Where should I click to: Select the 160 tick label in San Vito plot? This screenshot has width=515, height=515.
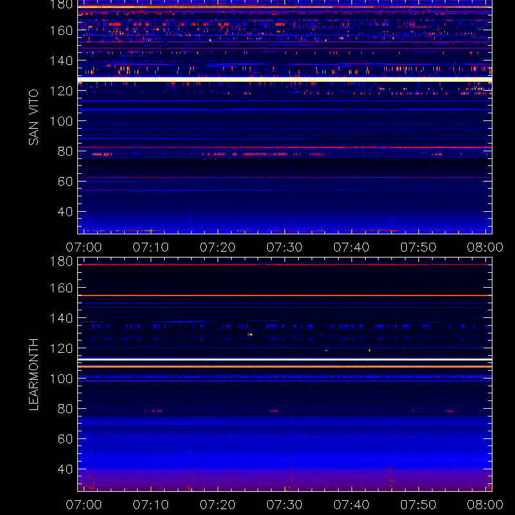61,30
